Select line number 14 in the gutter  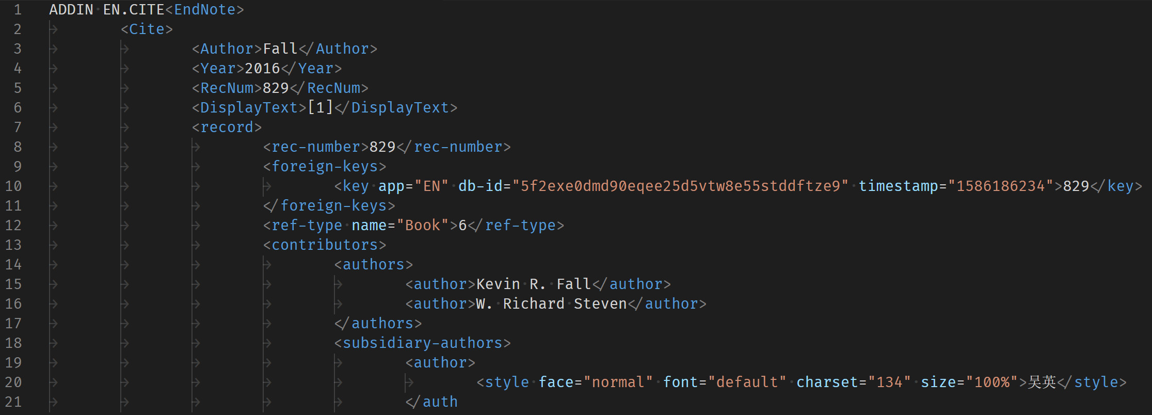pos(13,264)
